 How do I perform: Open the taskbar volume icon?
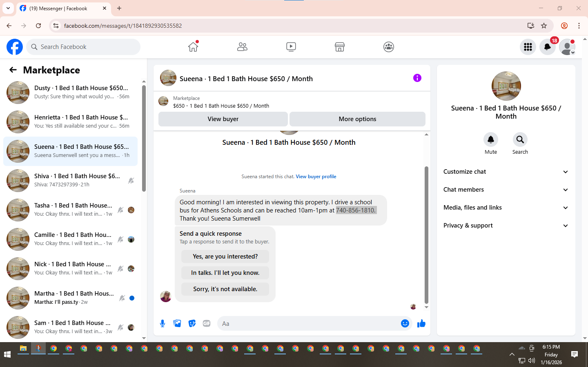pyautogui.click(x=532, y=360)
